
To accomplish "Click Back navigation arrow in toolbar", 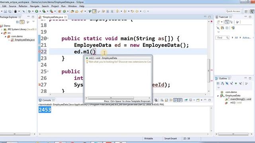I will (137, 12).
